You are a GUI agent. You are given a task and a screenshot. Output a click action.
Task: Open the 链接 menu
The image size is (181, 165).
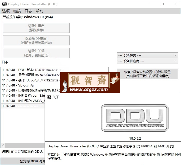point(17,11)
